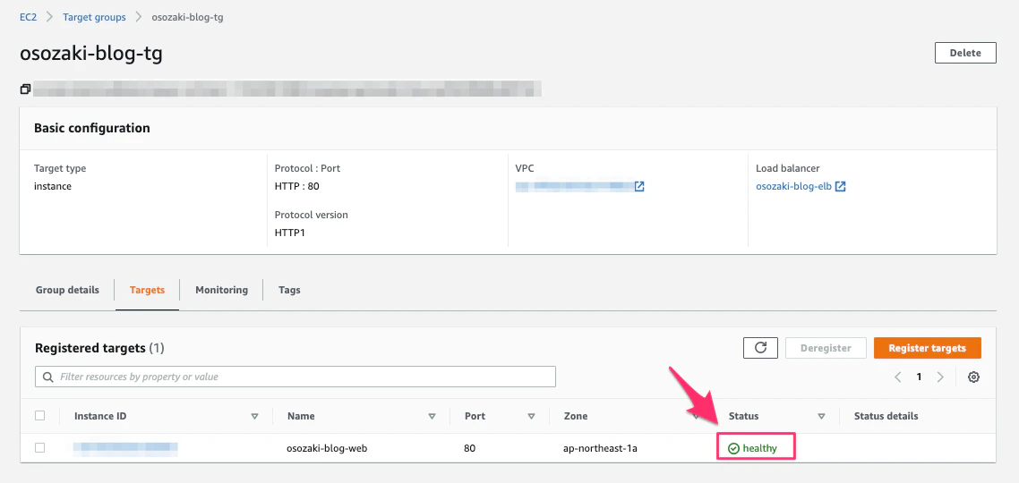Open Target groups breadcrumb link
The width and height of the screenshot is (1019, 483).
(x=94, y=18)
